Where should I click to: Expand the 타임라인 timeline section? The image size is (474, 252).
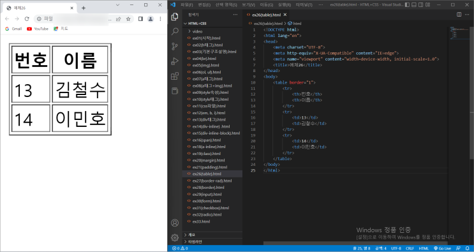point(212,242)
